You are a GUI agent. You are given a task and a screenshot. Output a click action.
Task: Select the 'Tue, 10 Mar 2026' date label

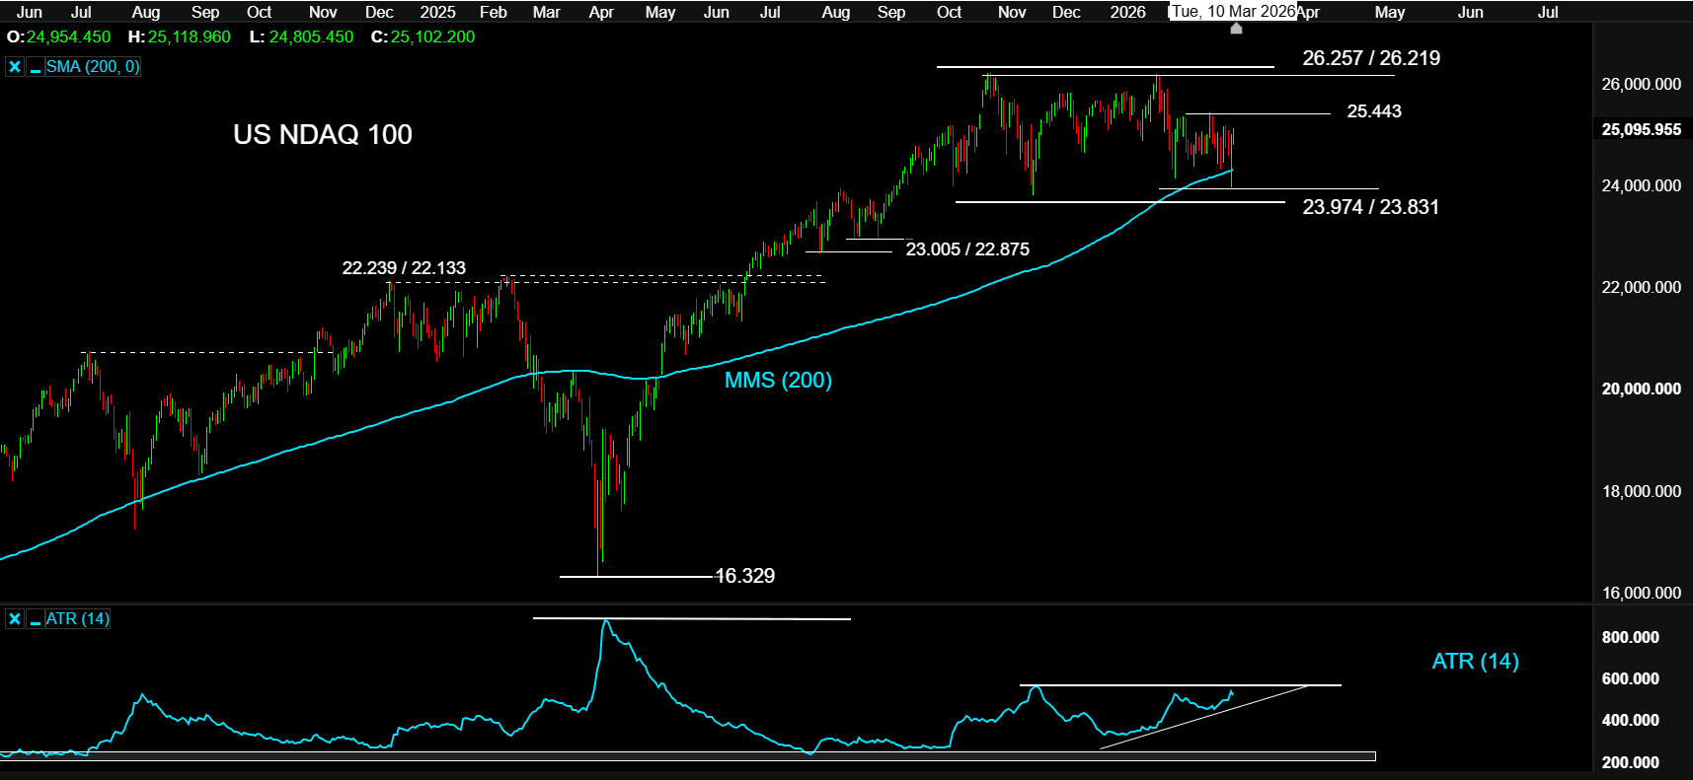coord(1233,11)
